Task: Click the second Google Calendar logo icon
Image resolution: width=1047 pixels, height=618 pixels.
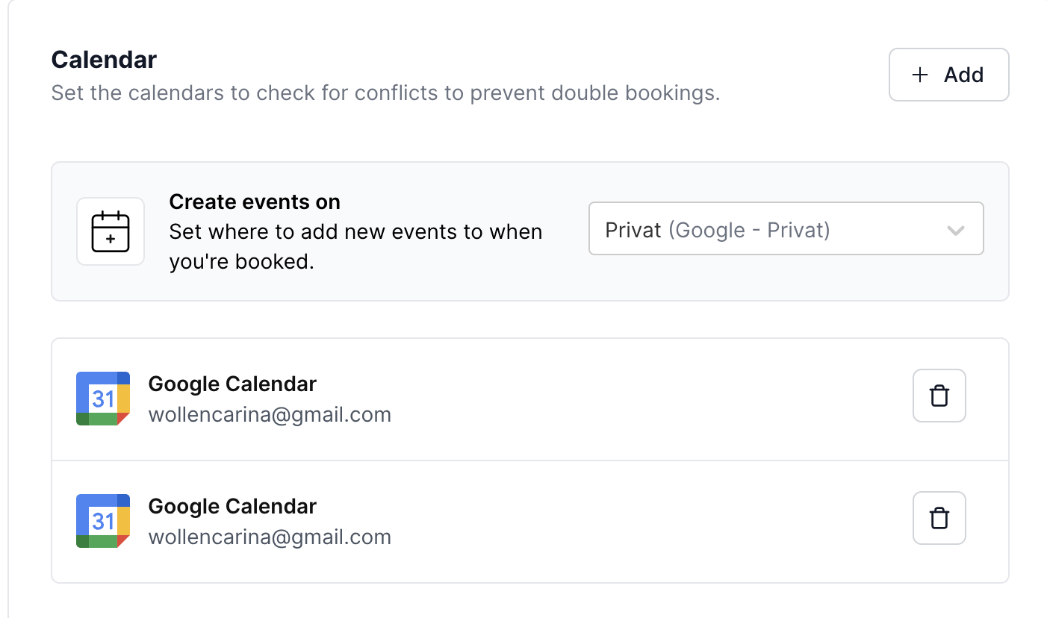Action: pyautogui.click(x=103, y=521)
